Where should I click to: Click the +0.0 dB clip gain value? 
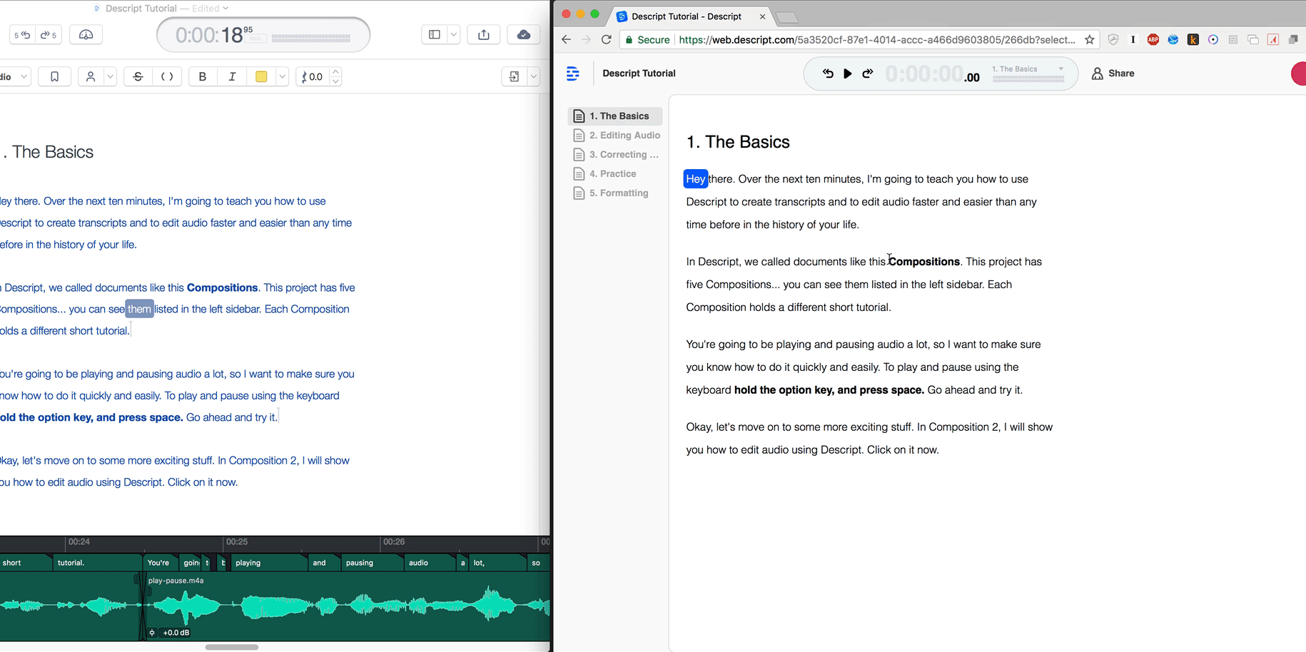[x=176, y=633]
